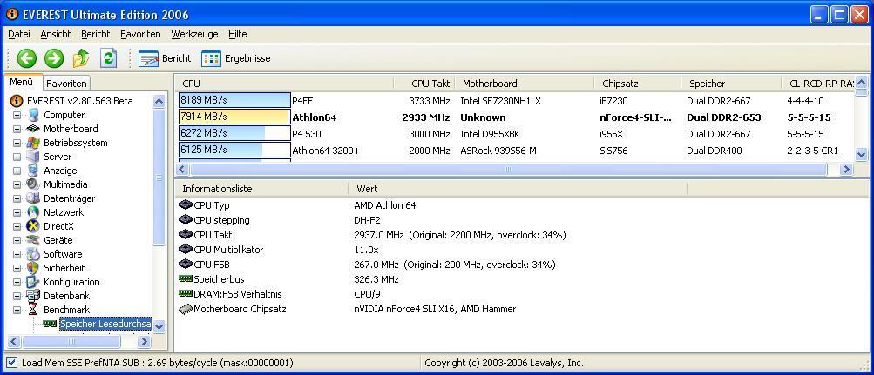Expand the Motherboard tree node
Screen dimensions: 874x375
pyautogui.click(x=17, y=129)
